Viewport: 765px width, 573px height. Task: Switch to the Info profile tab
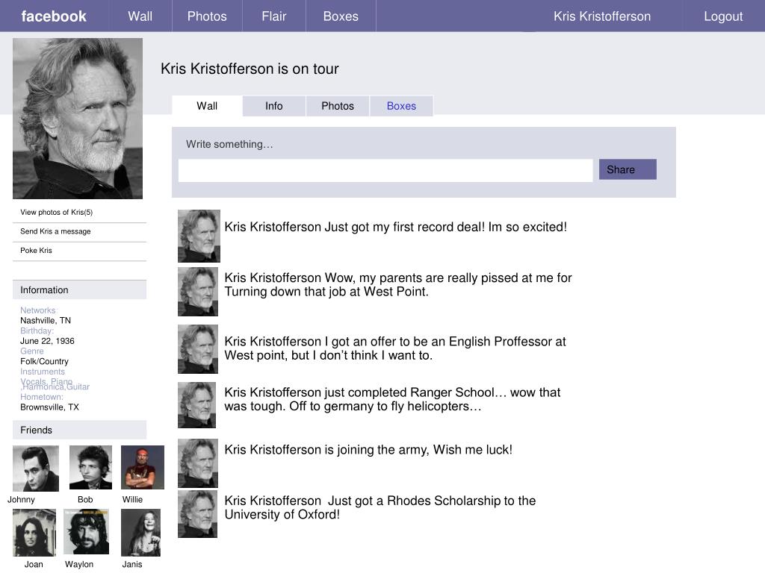click(273, 106)
